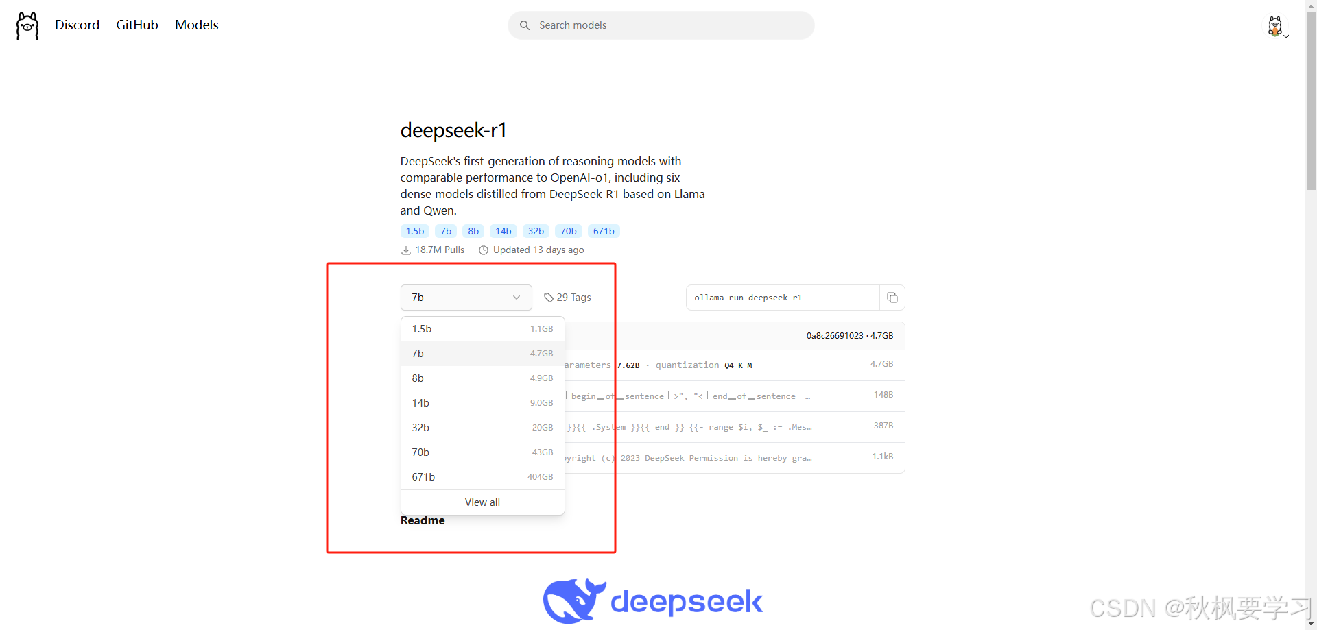Image resolution: width=1317 pixels, height=630 pixels.
Task: Click the ollama run deepseek-r1 command field
Action: click(783, 298)
